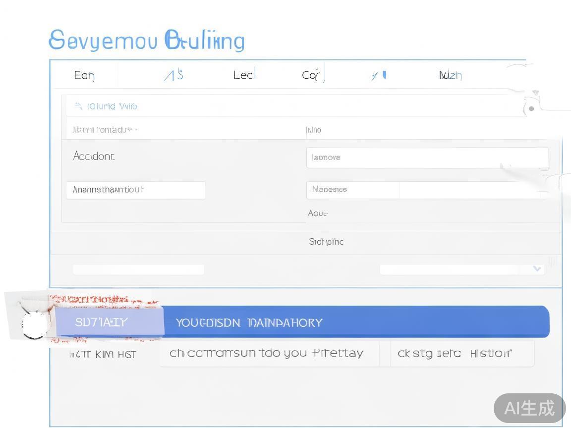Click the Anannsthaantiou text field
This screenshot has height=428, width=571.
(135, 190)
